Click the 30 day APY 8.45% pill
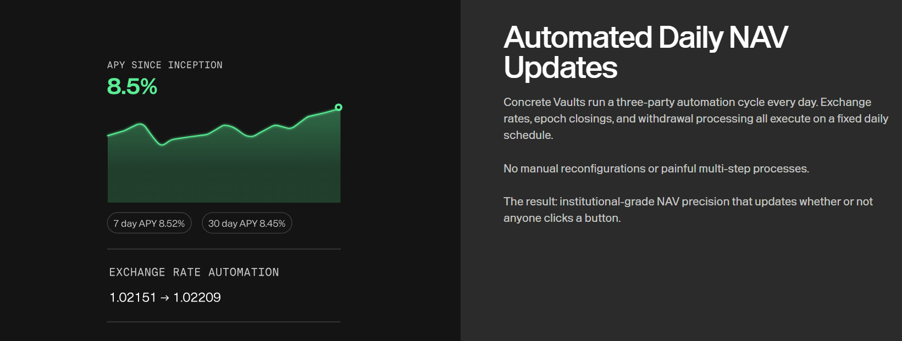This screenshot has height=341, width=902. tap(247, 223)
